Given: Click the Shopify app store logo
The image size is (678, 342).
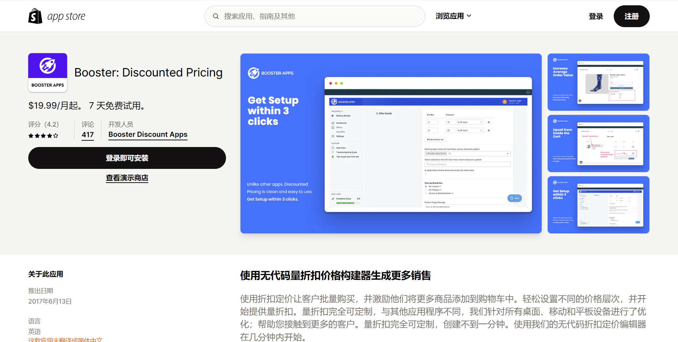Looking at the screenshot, I should point(57,16).
